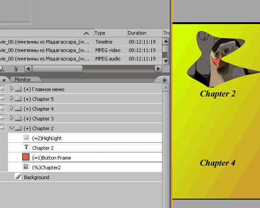The width and height of the screenshot is (260, 208).
Task: Click folder icon of Chapter 3 layer set
Action: [18, 118]
